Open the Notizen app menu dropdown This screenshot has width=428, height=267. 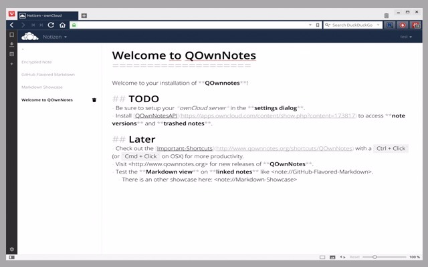point(55,37)
